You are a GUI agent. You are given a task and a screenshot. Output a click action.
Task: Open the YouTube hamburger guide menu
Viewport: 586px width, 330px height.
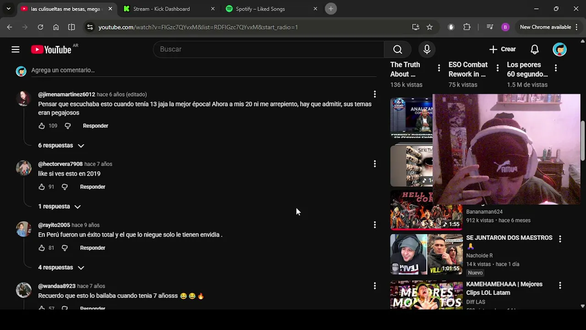pos(16,49)
